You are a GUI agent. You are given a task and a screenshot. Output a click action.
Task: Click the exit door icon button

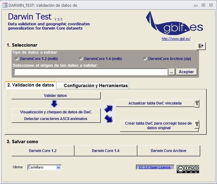click(x=201, y=46)
